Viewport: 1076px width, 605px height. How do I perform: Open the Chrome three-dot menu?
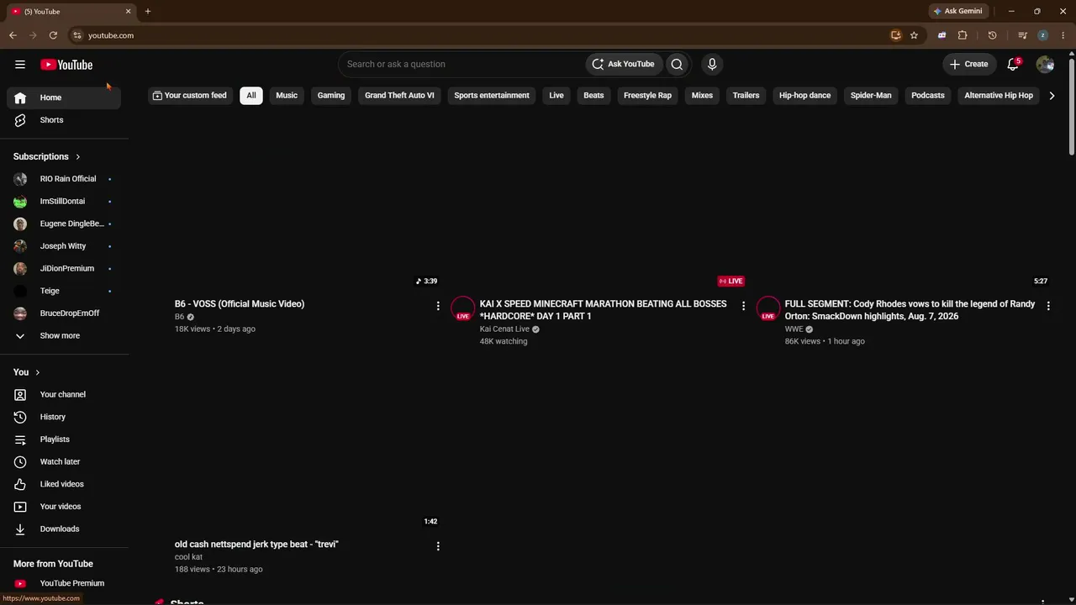1063,35
